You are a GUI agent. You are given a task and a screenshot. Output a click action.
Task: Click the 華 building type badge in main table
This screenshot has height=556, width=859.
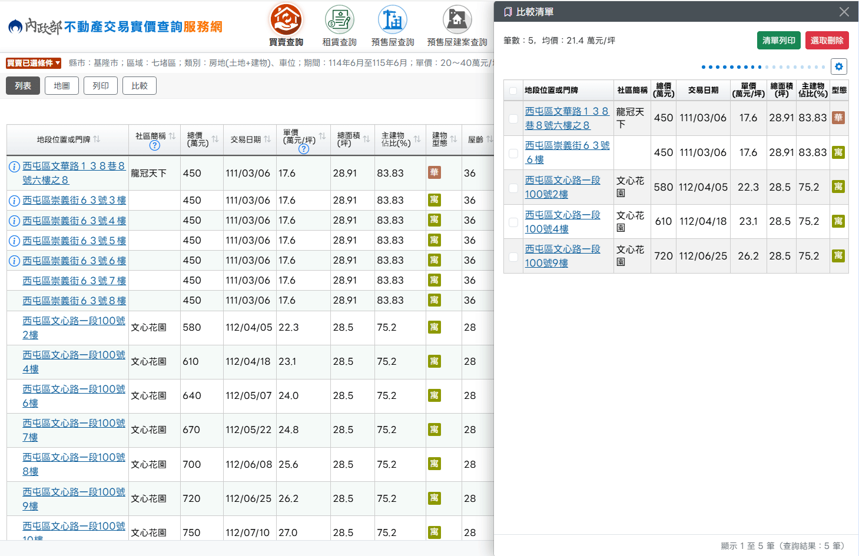pos(435,173)
